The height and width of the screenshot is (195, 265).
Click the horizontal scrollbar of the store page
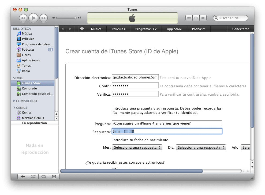pyautogui.click(x=132, y=171)
